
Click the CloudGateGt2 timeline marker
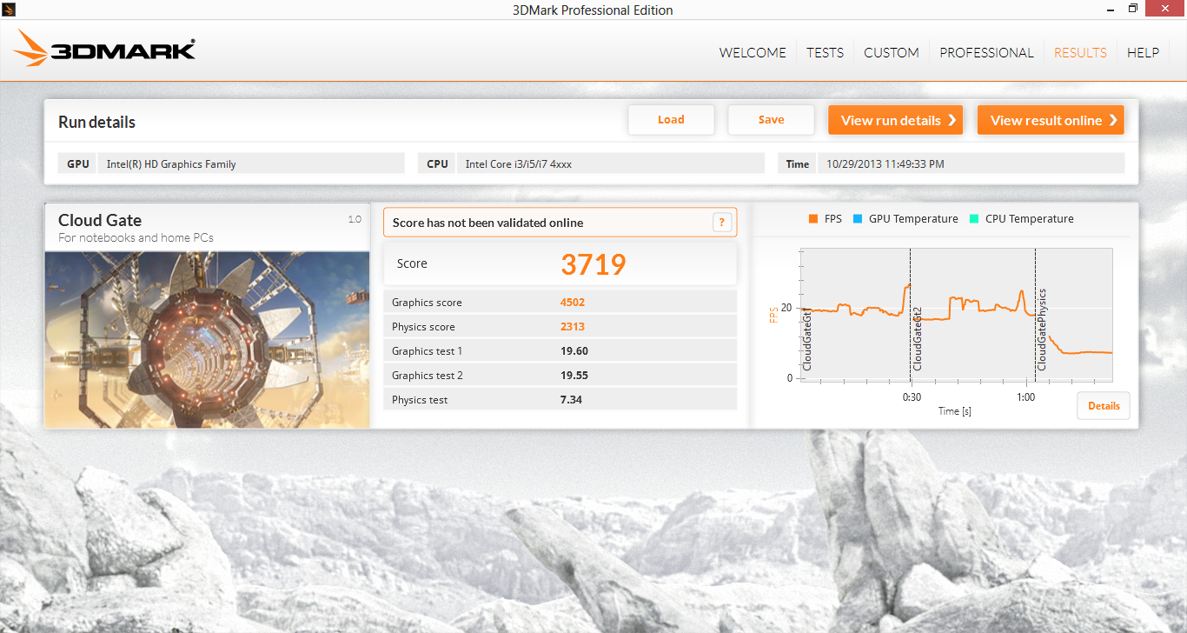coord(917,339)
